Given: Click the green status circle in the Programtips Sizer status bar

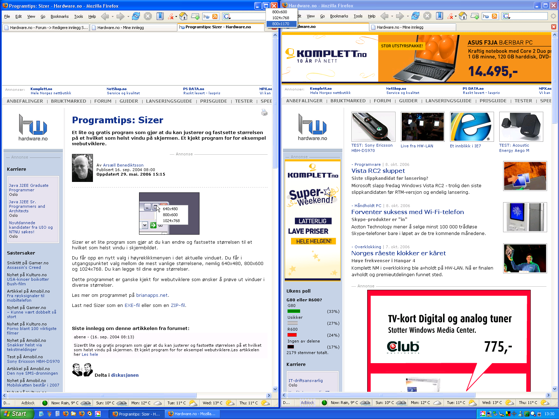Looking at the screenshot, I should 45,403.
